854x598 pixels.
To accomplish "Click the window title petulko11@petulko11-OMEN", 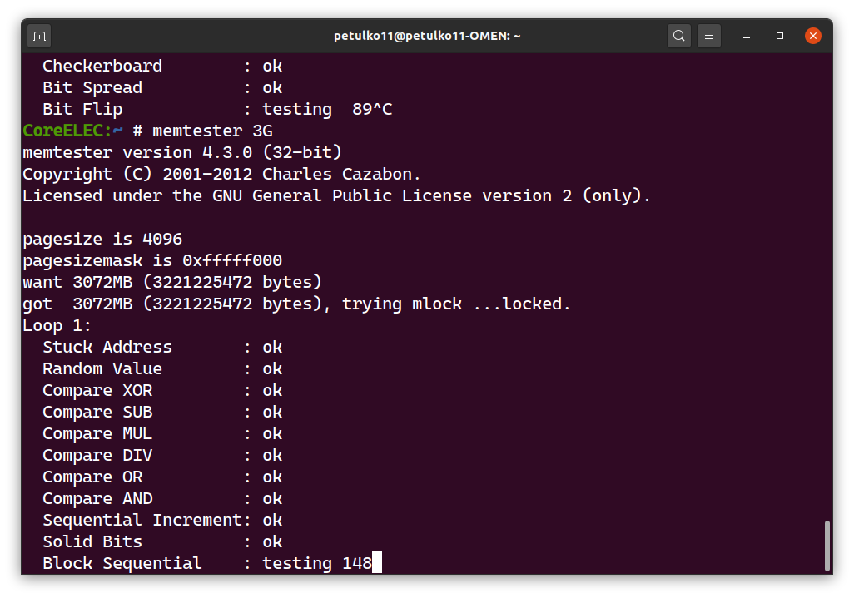I will click(x=426, y=36).
